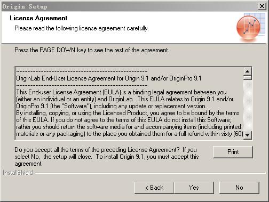Click the scrollbar track below the thumb
This screenshot has height=202, width=269.
[248, 106]
